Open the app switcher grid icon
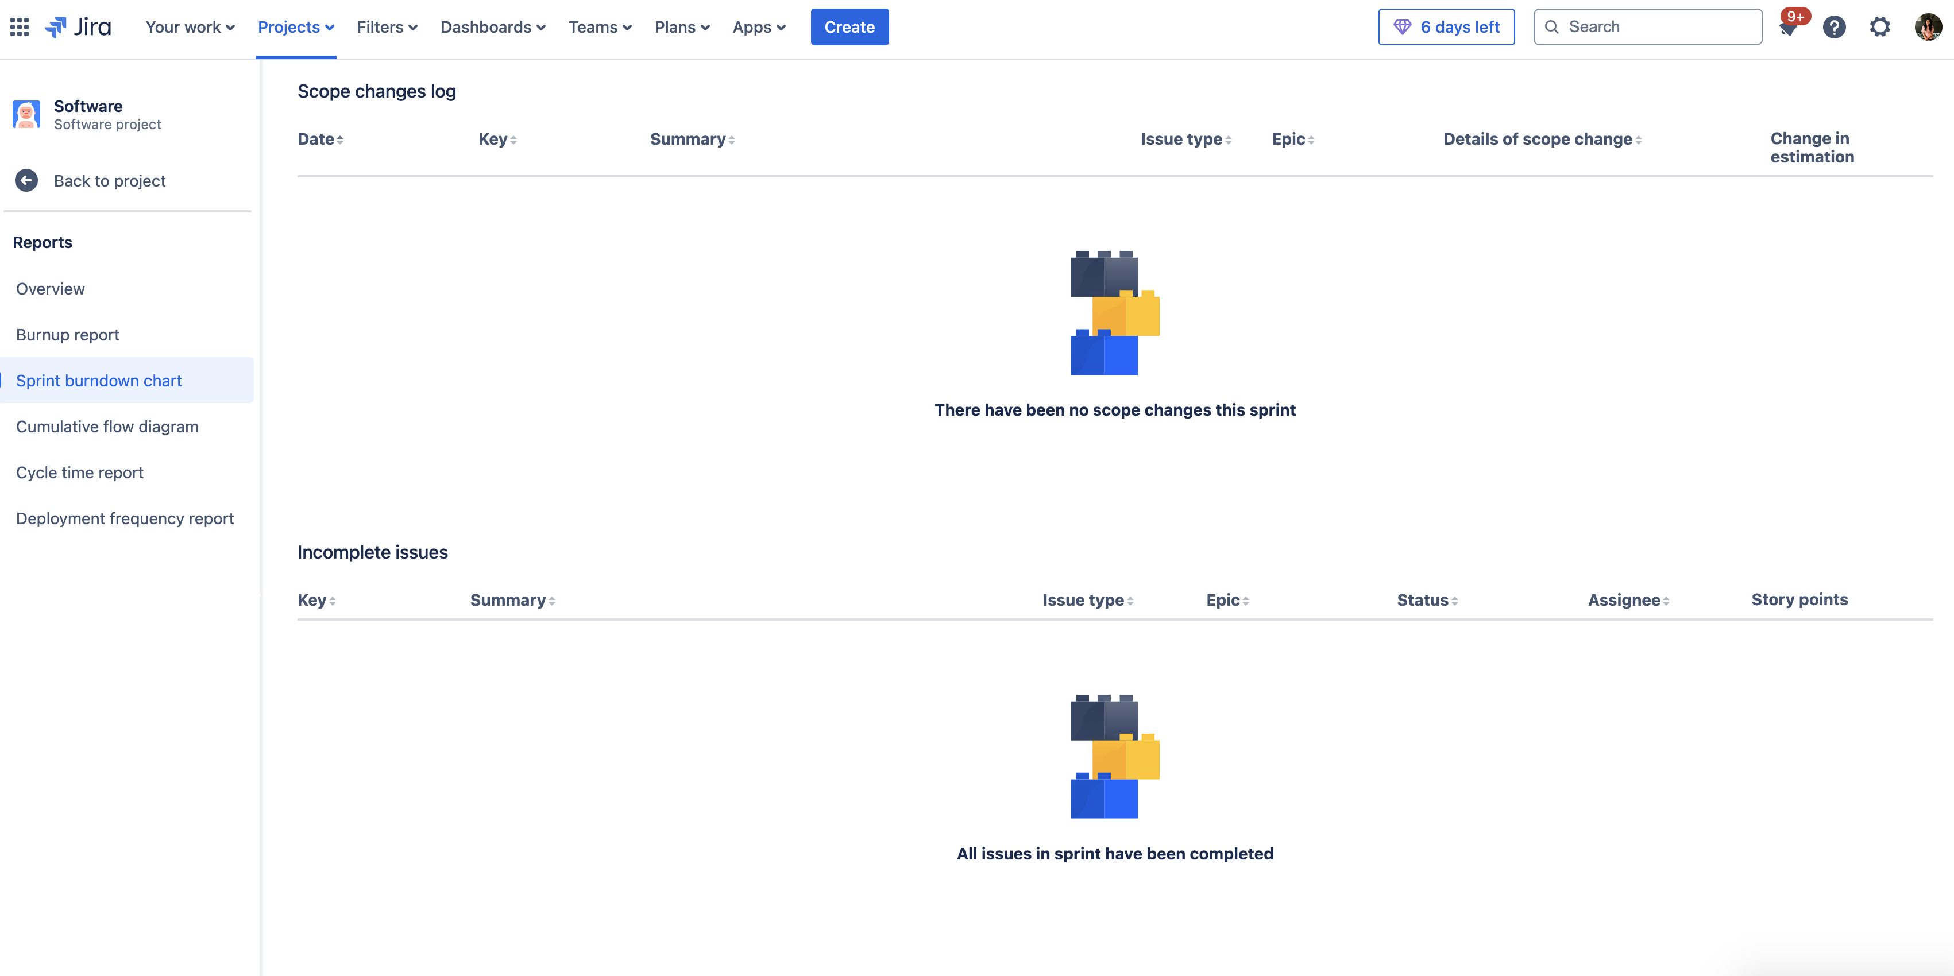Viewport: 1954px width, 976px height. (19, 28)
